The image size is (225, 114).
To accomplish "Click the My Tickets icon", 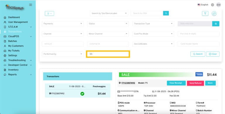I will point(5,51).
